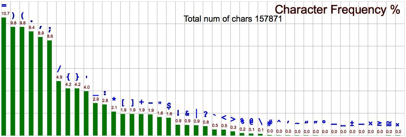Click the ampersand character label
Screen dimensions: 406x137
tap(187, 113)
